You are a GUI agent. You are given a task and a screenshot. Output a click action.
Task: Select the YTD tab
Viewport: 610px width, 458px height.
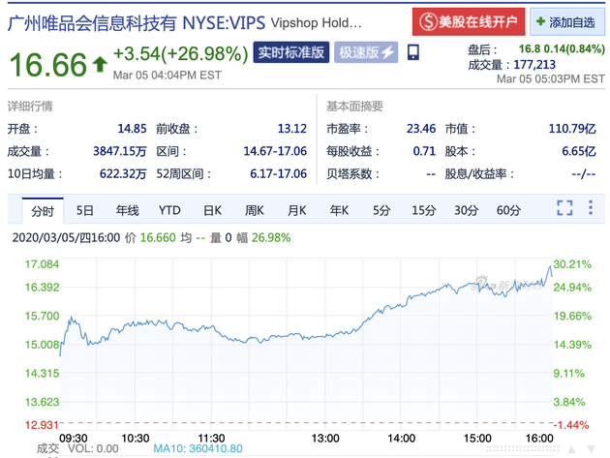click(x=169, y=210)
